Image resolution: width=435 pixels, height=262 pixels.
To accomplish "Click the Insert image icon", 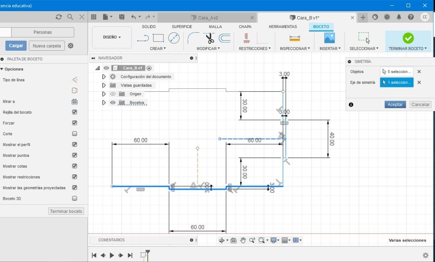I will 329,38.
